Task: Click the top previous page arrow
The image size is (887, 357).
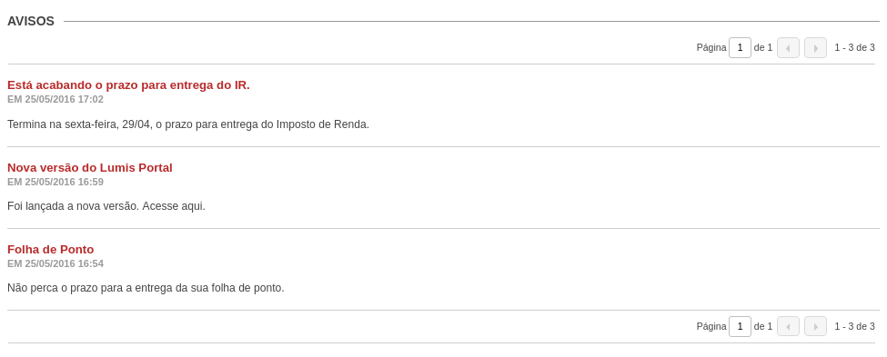Action: (x=788, y=48)
